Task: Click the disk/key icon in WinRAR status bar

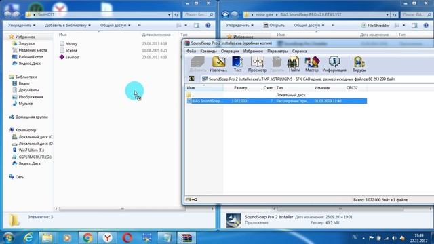Action: pos(191,199)
